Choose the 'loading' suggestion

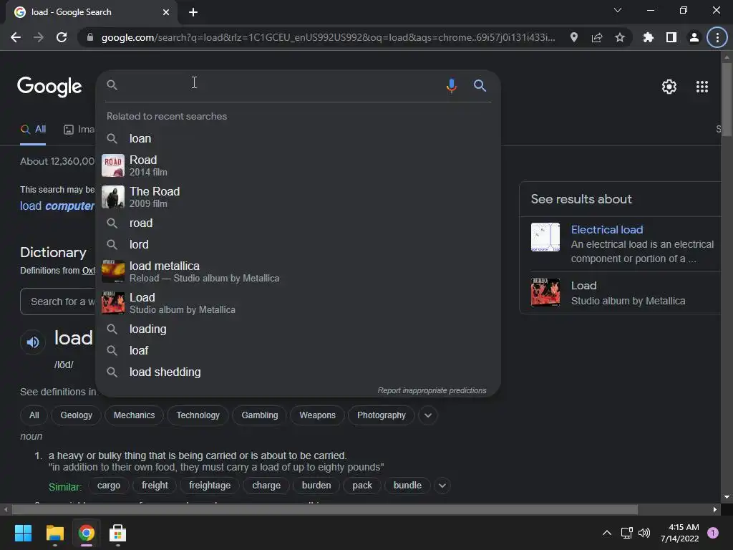pyautogui.click(x=298, y=329)
